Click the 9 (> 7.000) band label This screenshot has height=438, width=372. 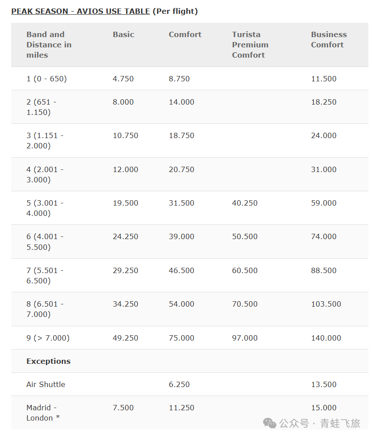click(48, 338)
